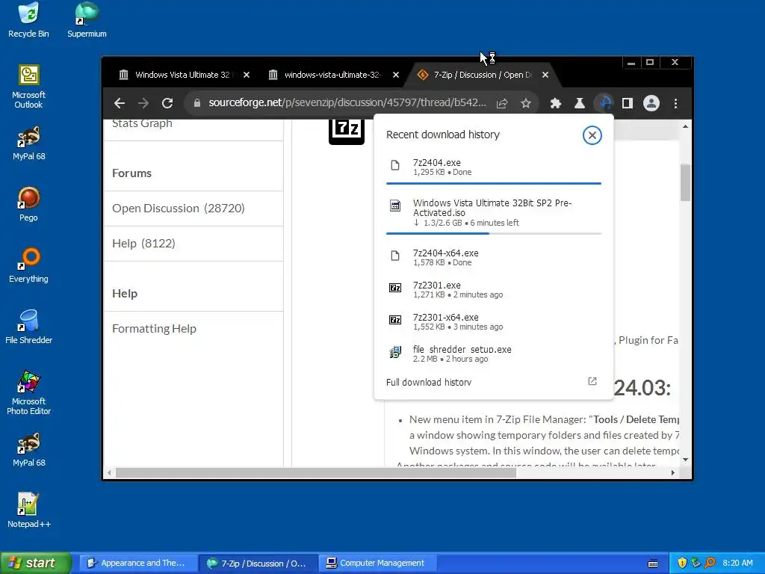Click the downloads toolbar icon

[x=604, y=103]
